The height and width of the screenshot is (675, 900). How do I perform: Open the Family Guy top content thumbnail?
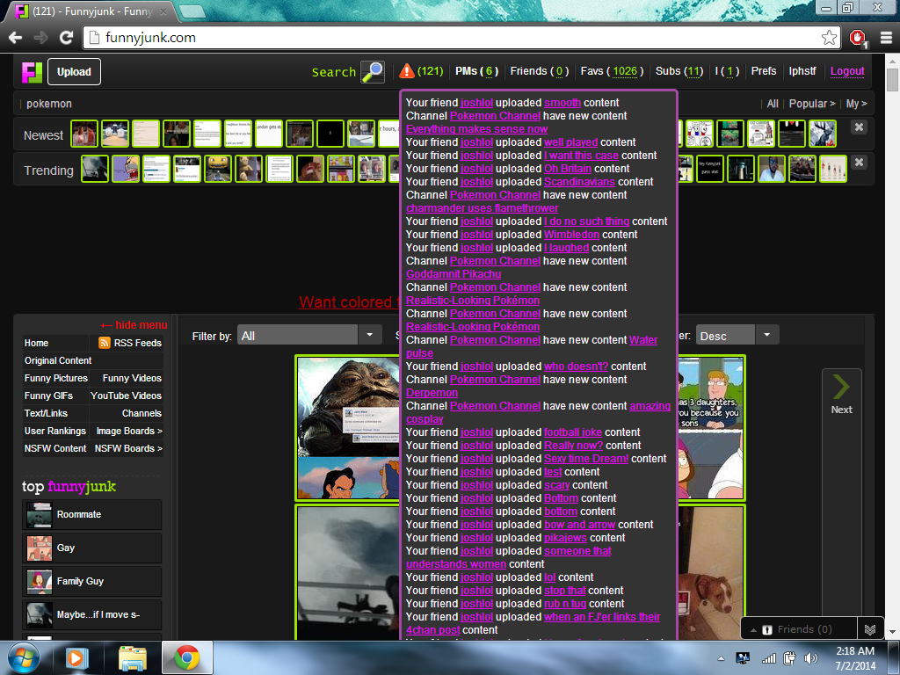pyautogui.click(x=40, y=581)
